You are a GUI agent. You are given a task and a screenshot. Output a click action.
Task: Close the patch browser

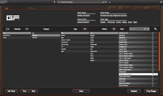[x=81, y=91]
